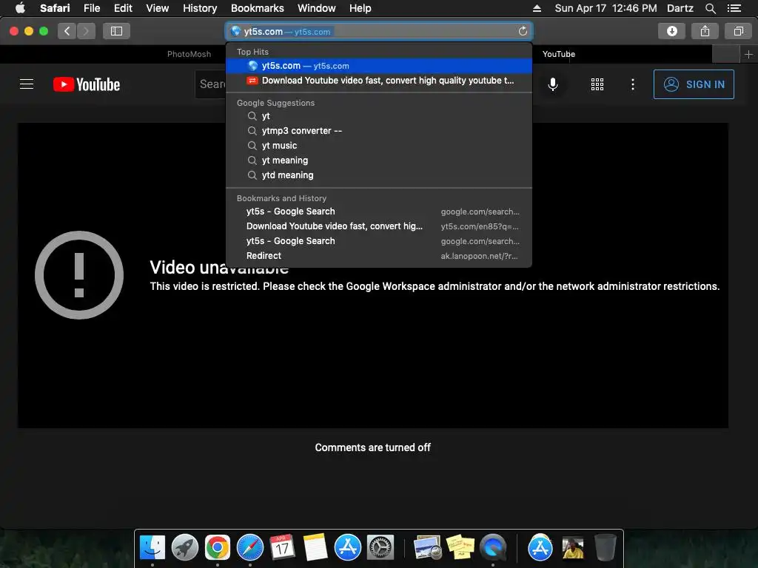758x568 pixels.
Task: Open QuickTime Player from the Dock
Action: tap(492, 548)
